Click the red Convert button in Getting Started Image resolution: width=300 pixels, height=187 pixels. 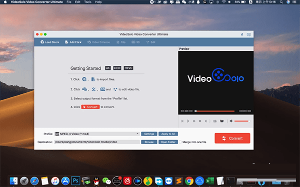(x=90, y=107)
